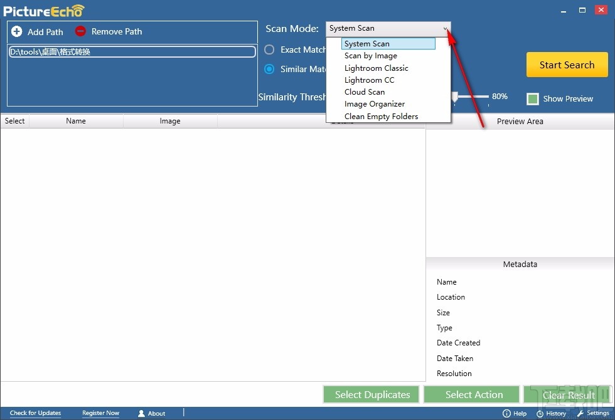This screenshot has width=615, height=420.
Task: Click the Type metadata label
Action: 444,327
